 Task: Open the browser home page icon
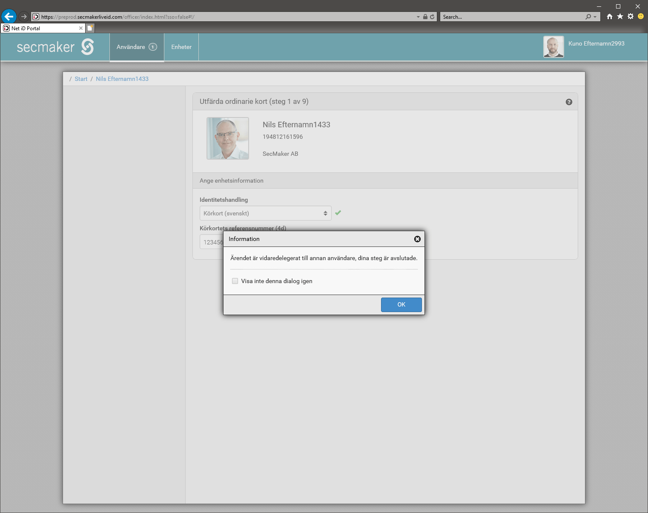(x=610, y=17)
